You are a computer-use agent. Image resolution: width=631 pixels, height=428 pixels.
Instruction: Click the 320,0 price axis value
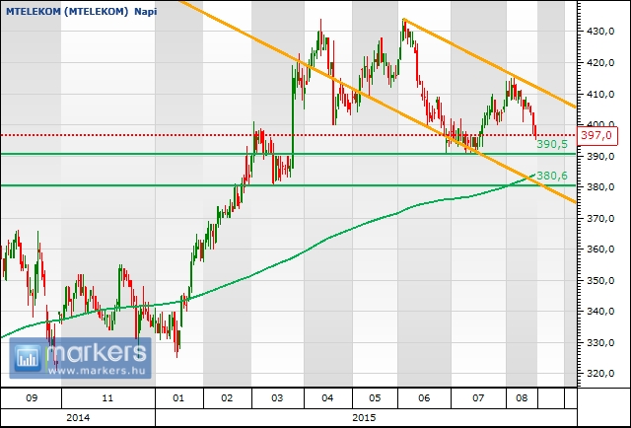coord(599,373)
